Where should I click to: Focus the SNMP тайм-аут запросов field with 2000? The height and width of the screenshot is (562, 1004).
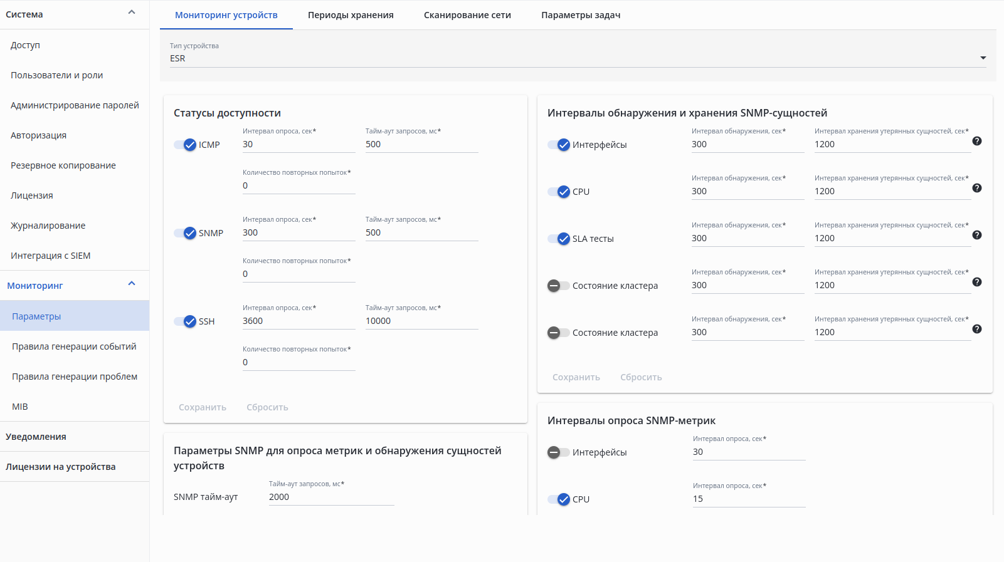click(331, 497)
